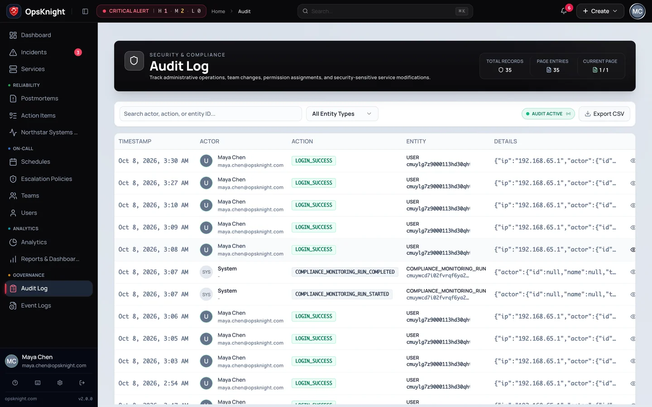Image resolution: width=652 pixels, height=407 pixels.
Task: Expand the Create menu
Action: tap(600, 11)
